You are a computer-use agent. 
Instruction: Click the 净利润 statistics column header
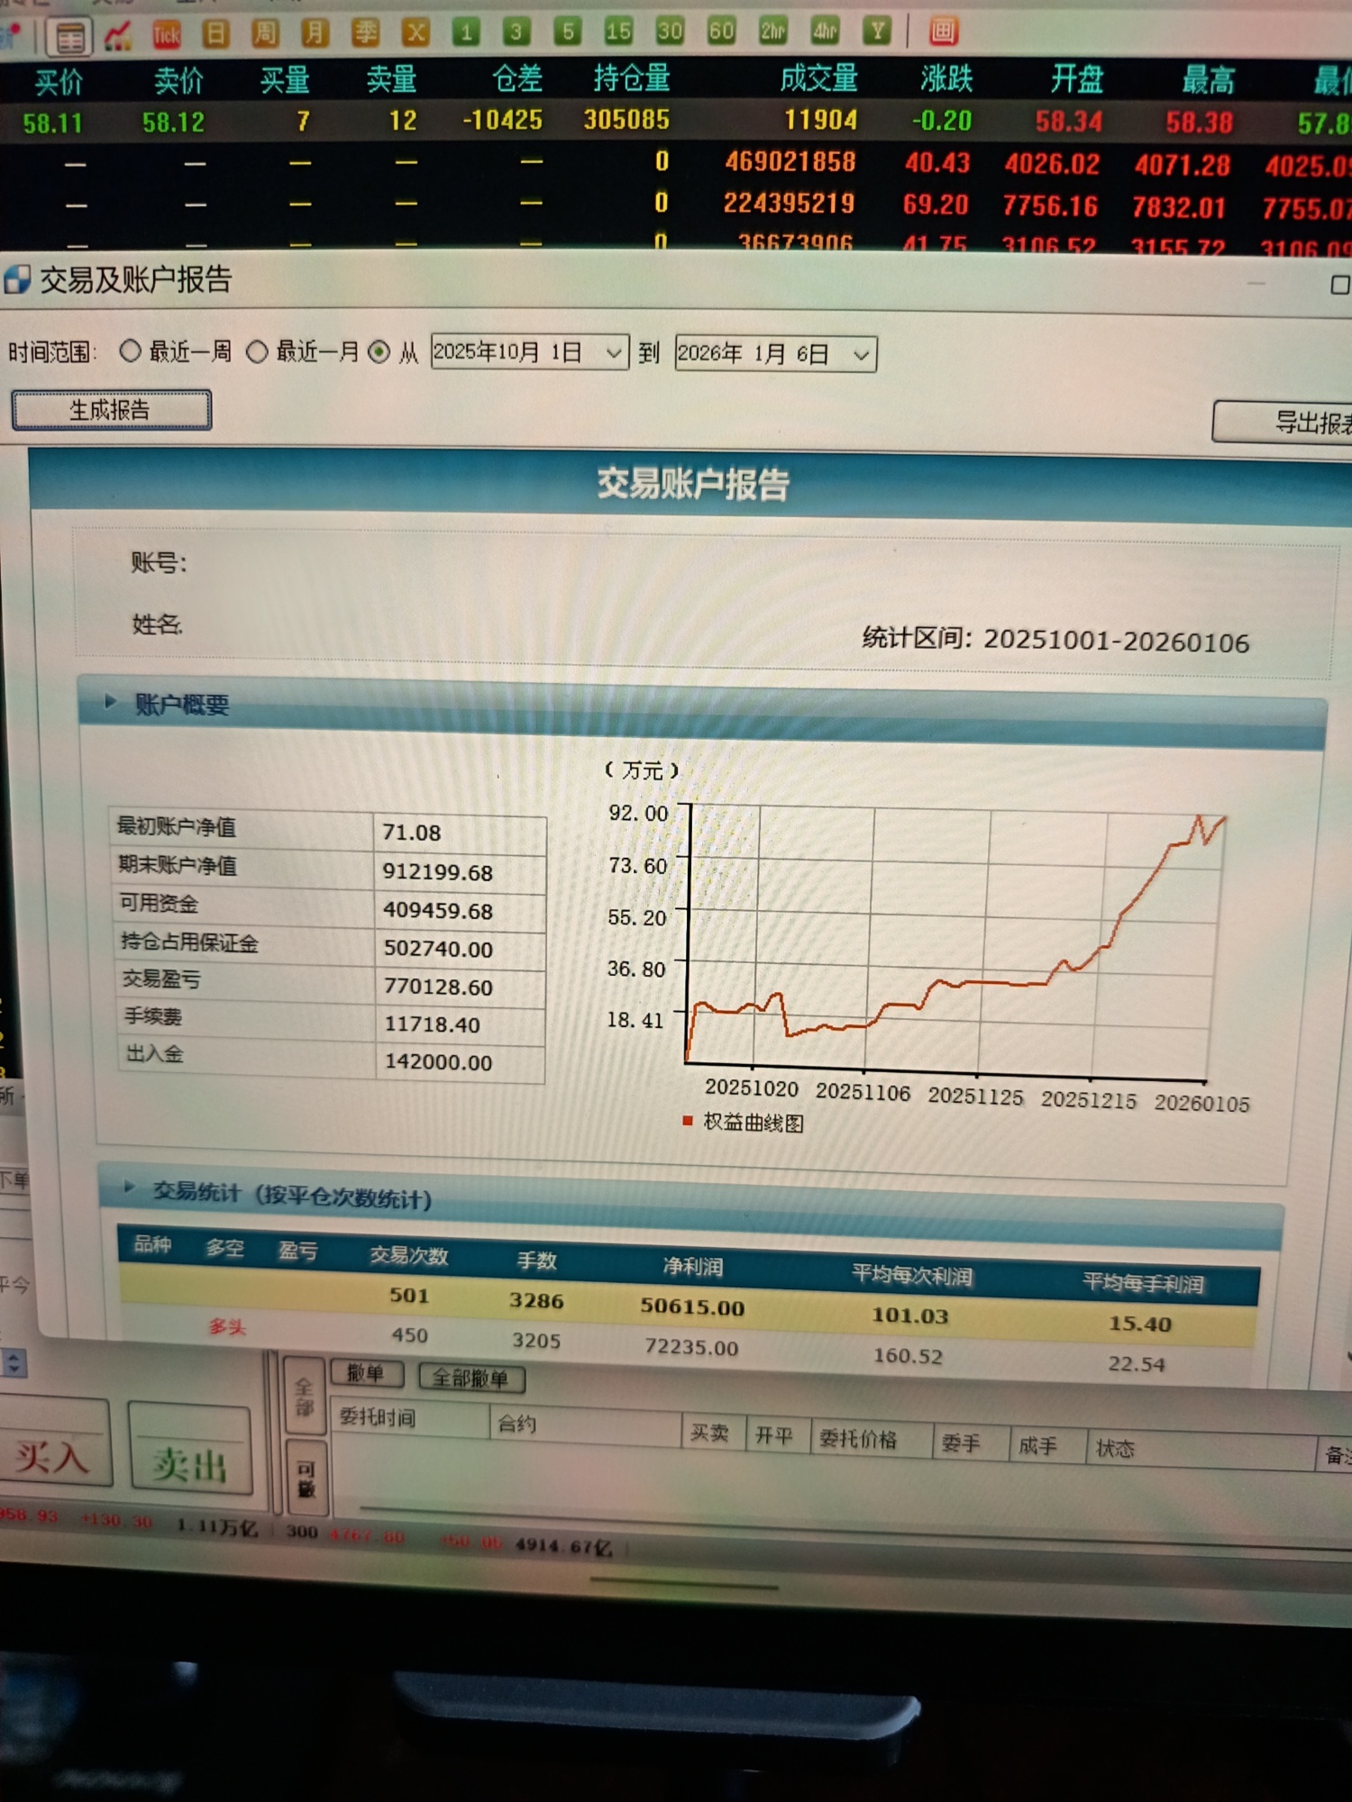coord(693,1267)
